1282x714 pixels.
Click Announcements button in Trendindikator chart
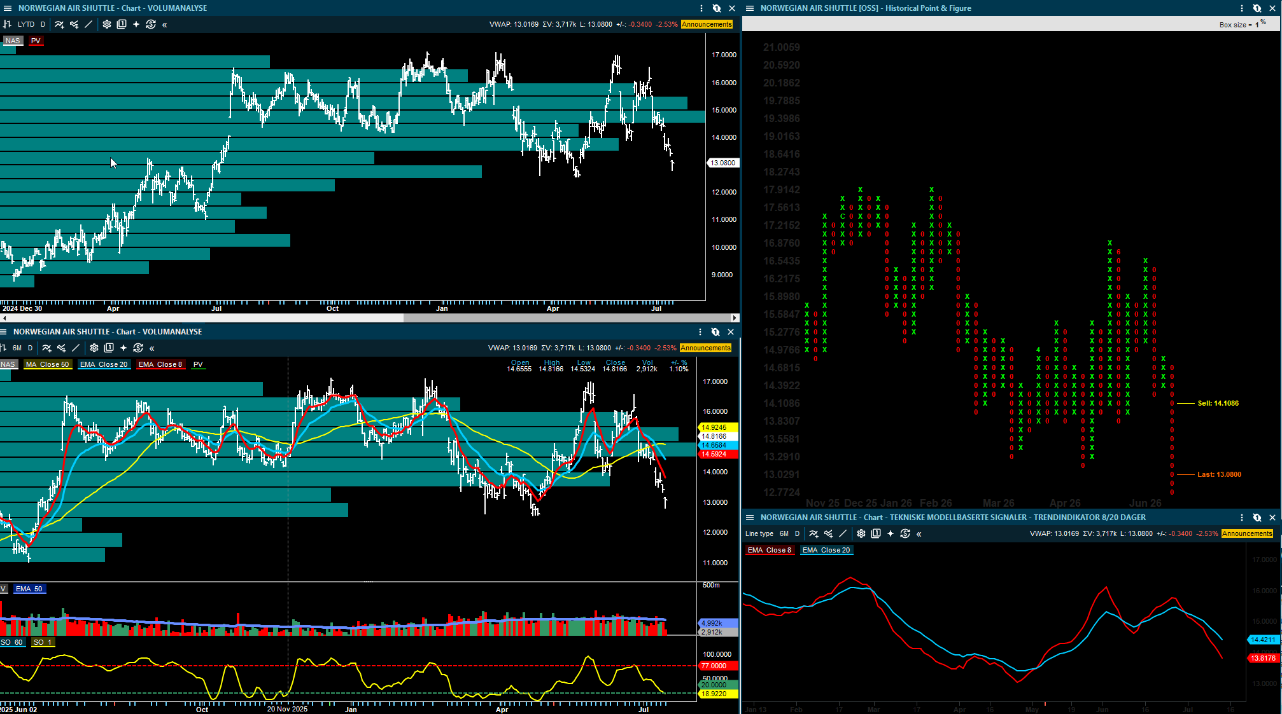tap(1248, 533)
